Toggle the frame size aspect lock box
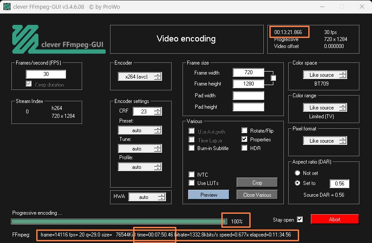The height and width of the screenshot is (243, 372). click(x=273, y=78)
